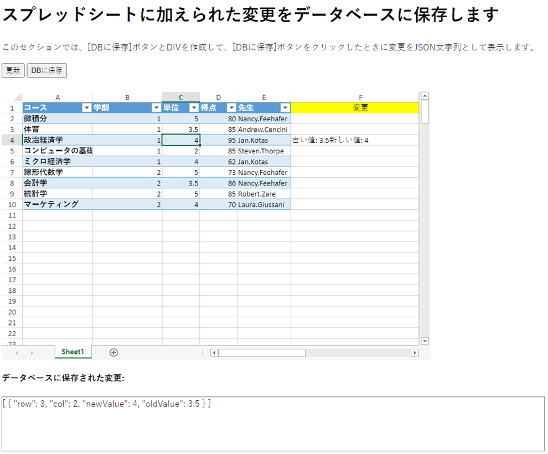Open the 先生 column filter dropdown
The width and height of the screenshot is (548, 454).
point(285,108)
